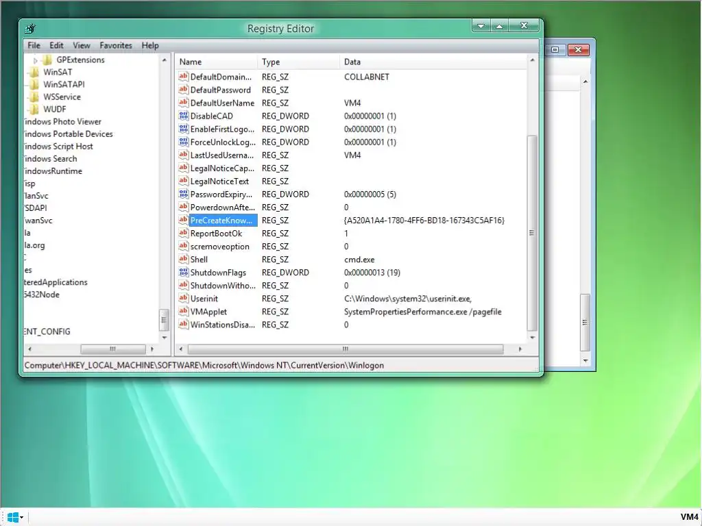
Task: Click the WinSAT folder icon
Action: [x=34, y=72]
